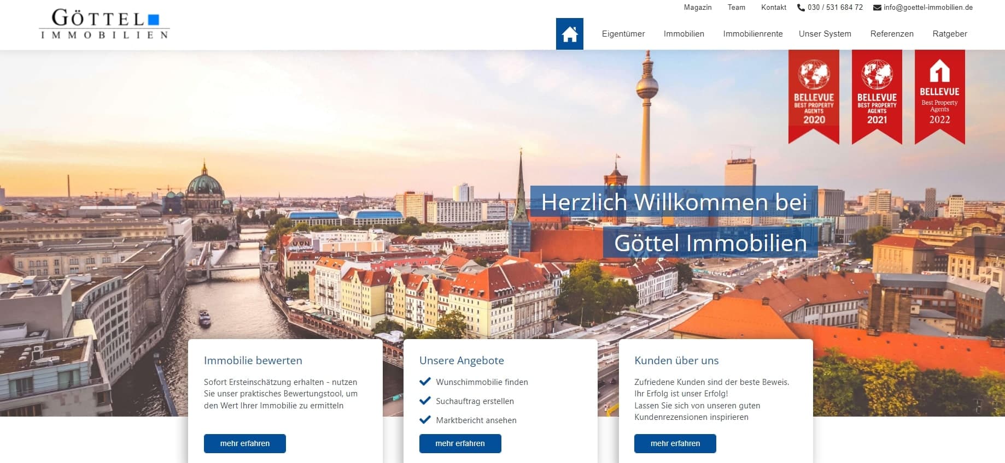
Task: Click mehr erfahren under Unsere Angebote
Action: [460, 443]
